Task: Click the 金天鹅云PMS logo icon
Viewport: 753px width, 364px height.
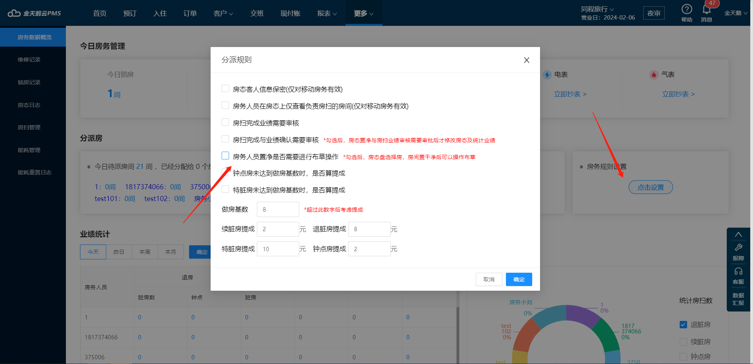Action: click(x=14, y=13)
